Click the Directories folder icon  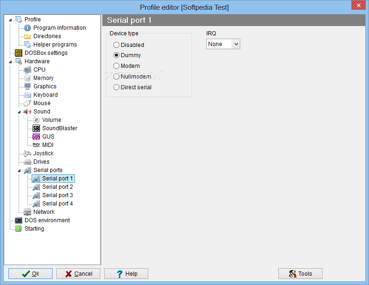tap(27, 36)
